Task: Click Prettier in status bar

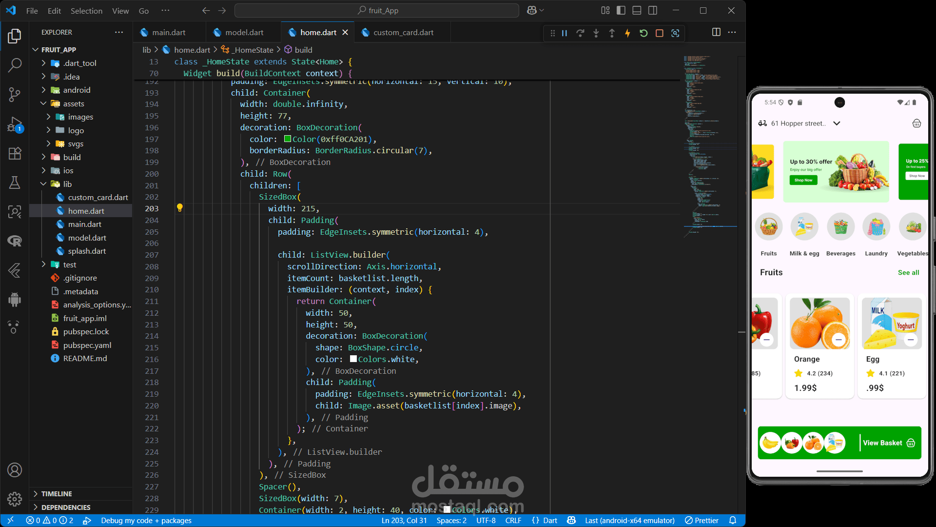Action: coord(702,521)
